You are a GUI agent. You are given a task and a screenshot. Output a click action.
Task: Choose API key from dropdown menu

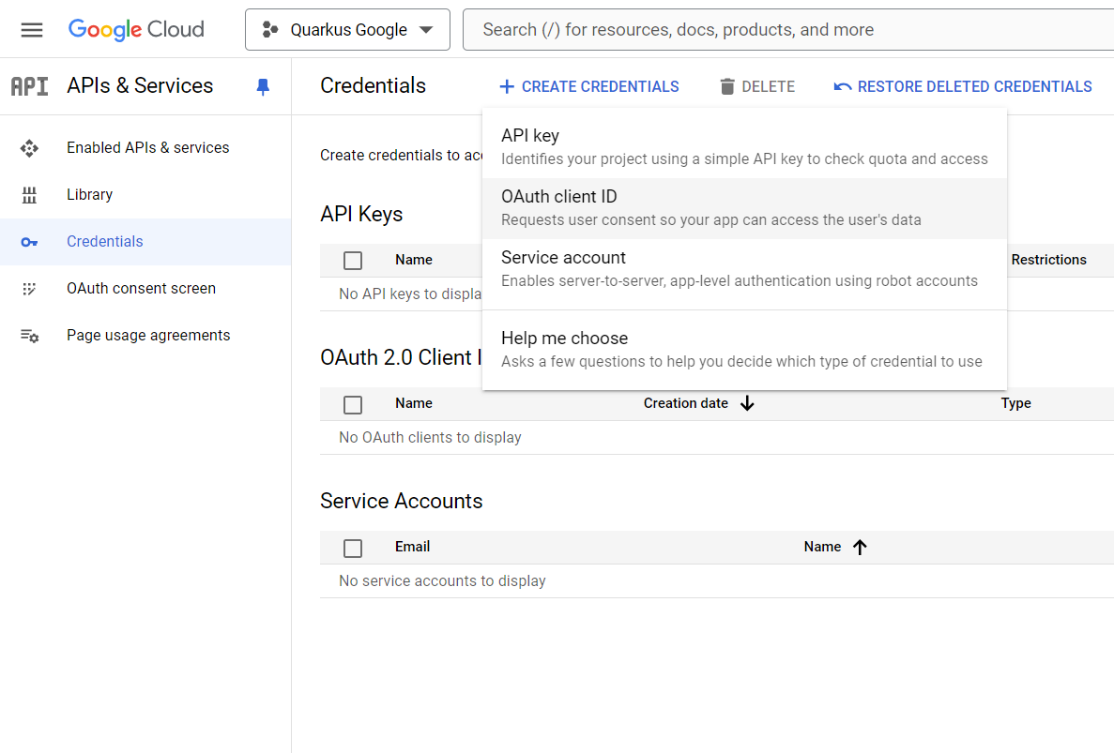pyautogui.click(x=744, y=147)
